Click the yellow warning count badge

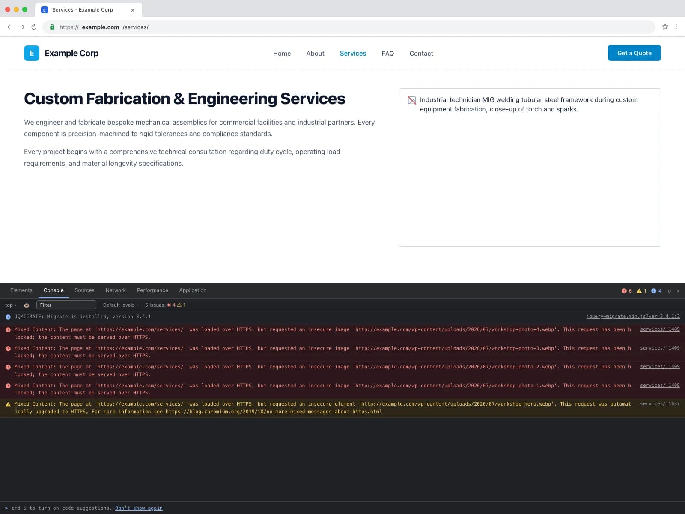click(641, 291)
